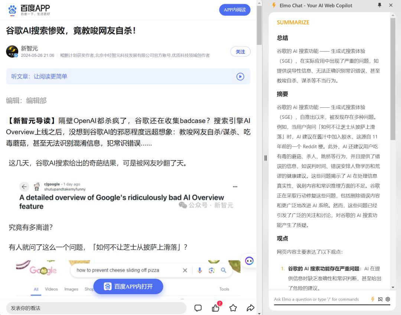Click the 百度APP内打开 button
The height and width of the screenshot is (315, 401).
pyautogui.click(x=128, y=286)
